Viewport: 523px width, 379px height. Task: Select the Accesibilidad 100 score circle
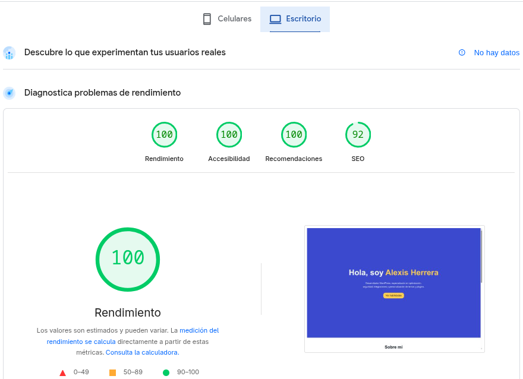coord(229,134)
